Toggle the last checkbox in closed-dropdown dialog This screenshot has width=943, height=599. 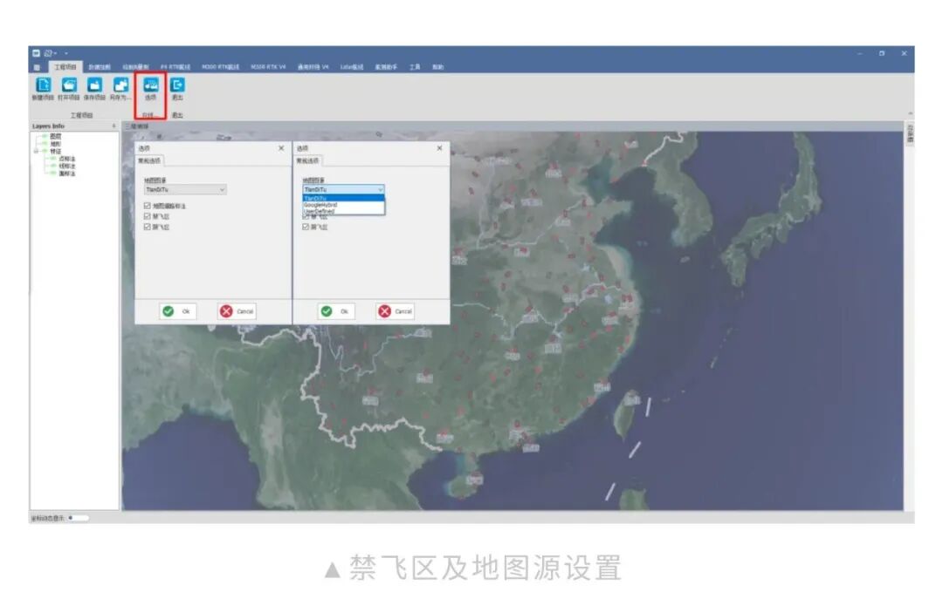(148, 227)
